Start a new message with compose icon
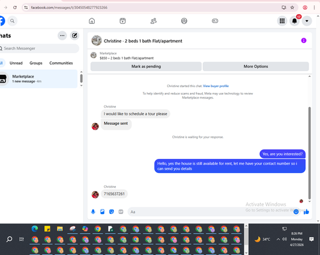The height and width of the screenshot is (255, 320). point(74,36)
